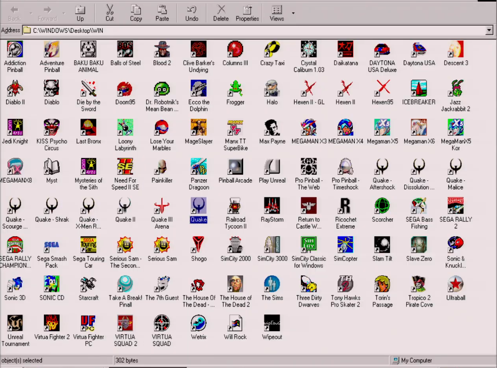
Task: Click the Delete toolbar button
Action: (x=221, y=13)
